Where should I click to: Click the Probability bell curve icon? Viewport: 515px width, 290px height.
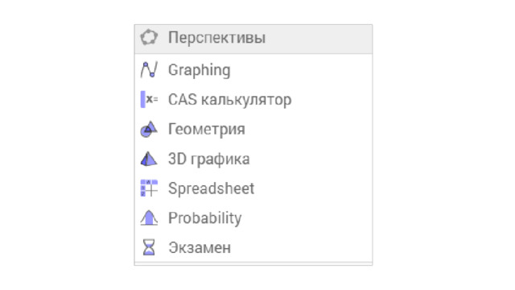tap(149, 217)
